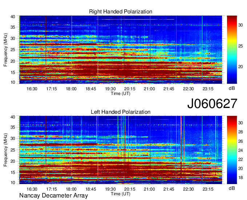The image size is (247, 200).
Task: Click 23:15 time tick under Right Handed plot
Action: pyautogui.click(x=208, y=89)
